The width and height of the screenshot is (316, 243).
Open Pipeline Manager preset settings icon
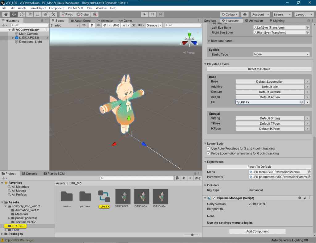tap(305, 198)
